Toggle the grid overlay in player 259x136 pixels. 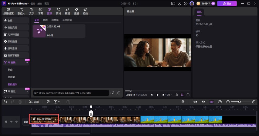coord(182,95)
